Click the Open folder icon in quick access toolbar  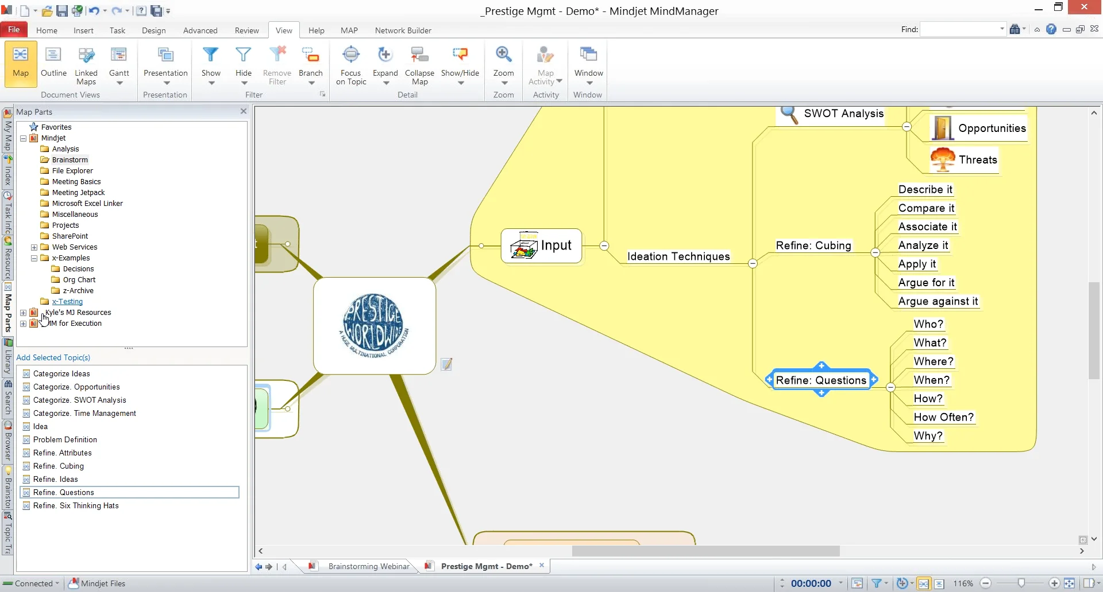(47, 11)
